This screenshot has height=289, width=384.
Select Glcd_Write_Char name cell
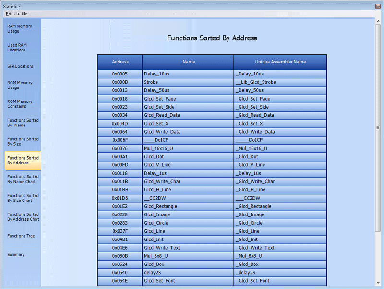188,182
